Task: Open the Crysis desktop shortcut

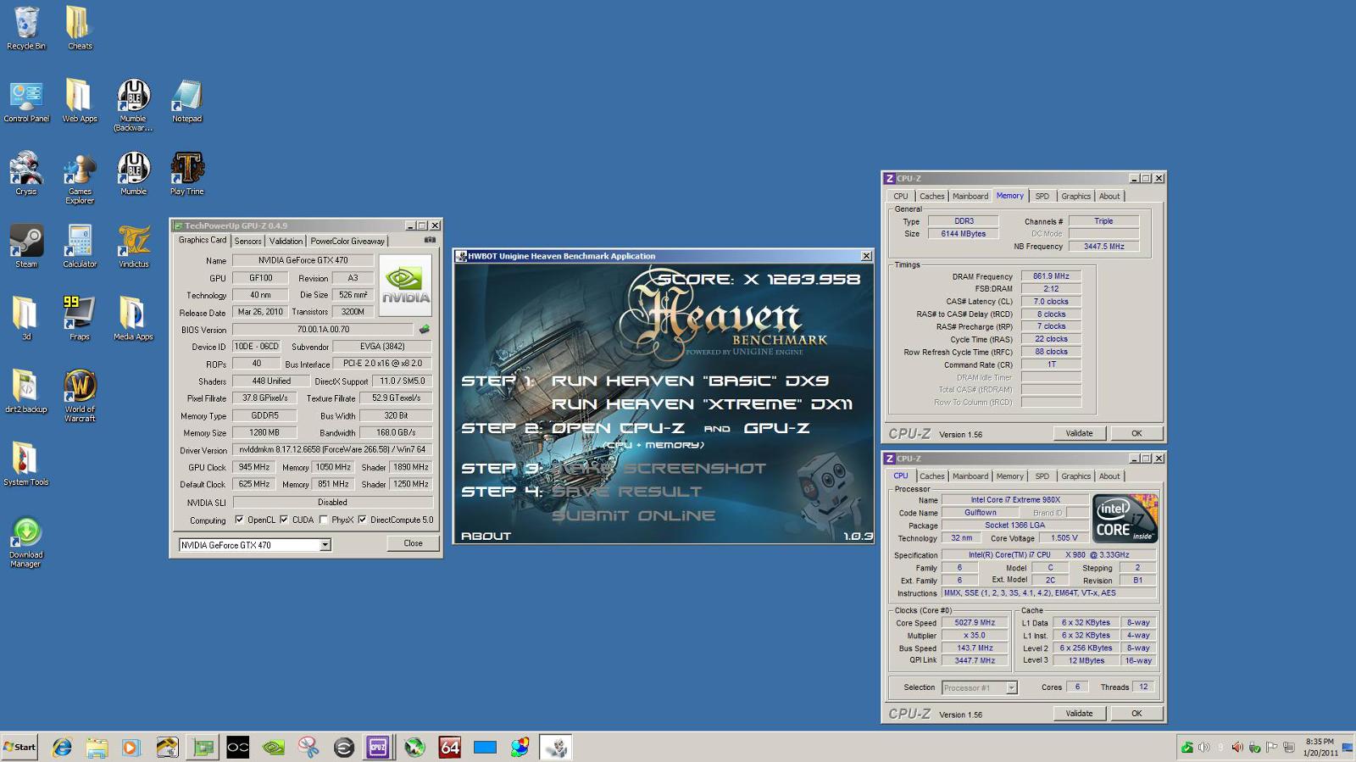Action: tap(26, 174)
